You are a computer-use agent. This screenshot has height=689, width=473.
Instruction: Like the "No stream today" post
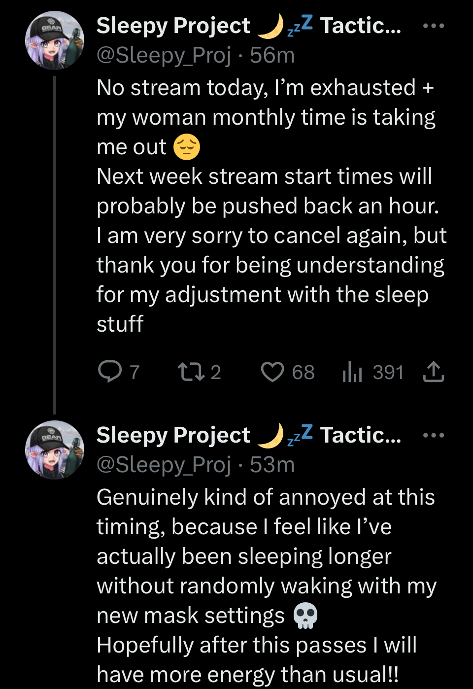(x=272, y=372)
